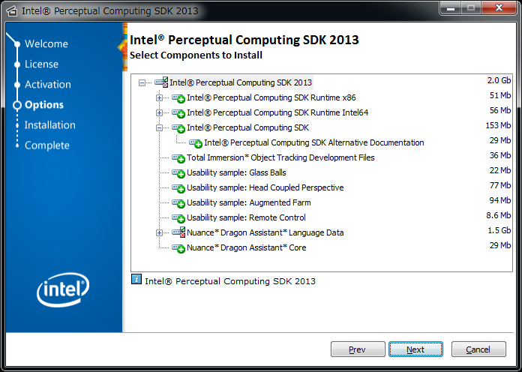Click the blue info icon below component list
The width and height of the screenshot is (522, 372).
click(136, 280)
